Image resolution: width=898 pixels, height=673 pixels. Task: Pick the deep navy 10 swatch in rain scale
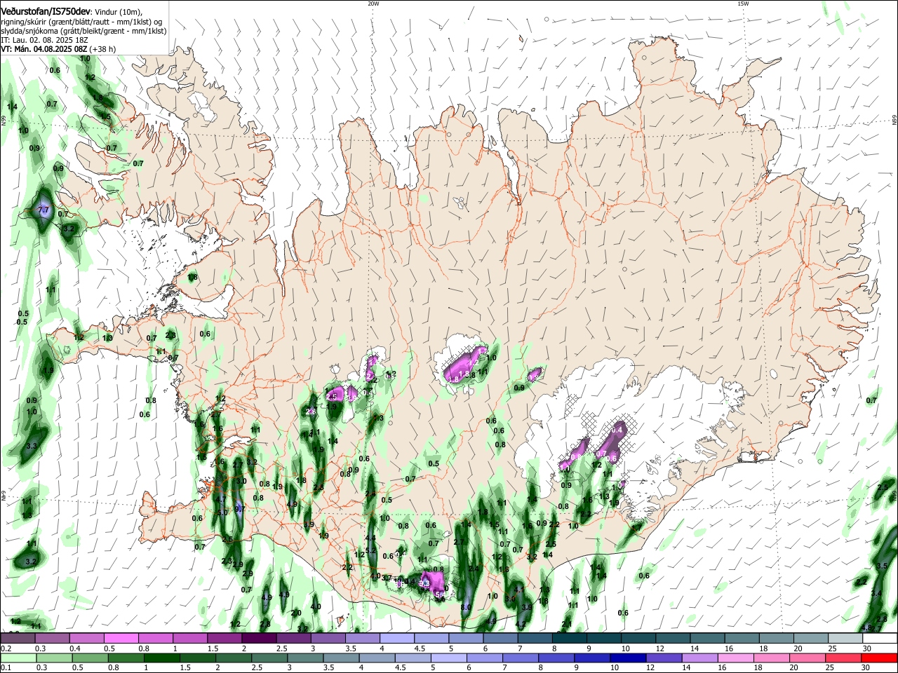click(626, 658)
